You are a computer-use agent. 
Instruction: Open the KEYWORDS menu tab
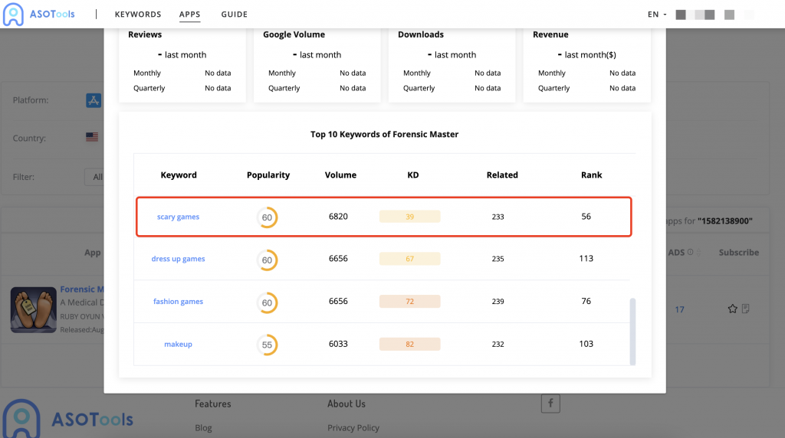point(138,15)
